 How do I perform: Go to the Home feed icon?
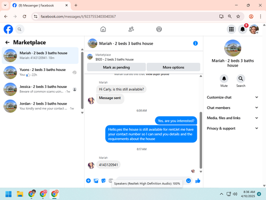tap(103, 29)
